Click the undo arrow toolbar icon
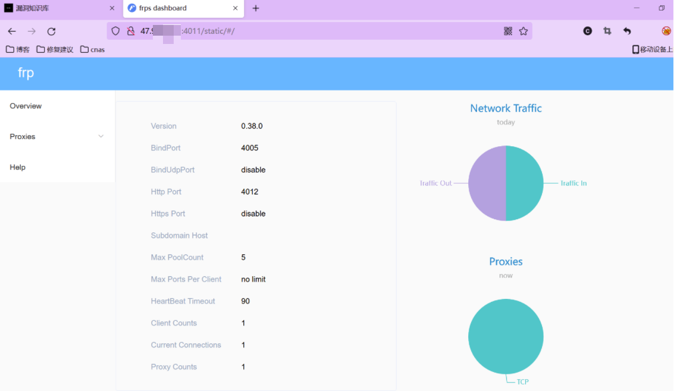This screenshot has height=391, width=674. point(627,31)
